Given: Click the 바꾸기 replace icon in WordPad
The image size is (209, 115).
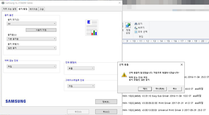Looking at the screenshot, I should 136,28.
